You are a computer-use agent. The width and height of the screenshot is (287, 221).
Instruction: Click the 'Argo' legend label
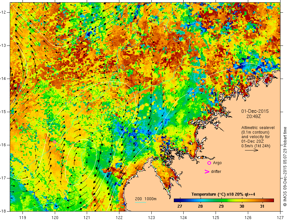pos(217,163)
